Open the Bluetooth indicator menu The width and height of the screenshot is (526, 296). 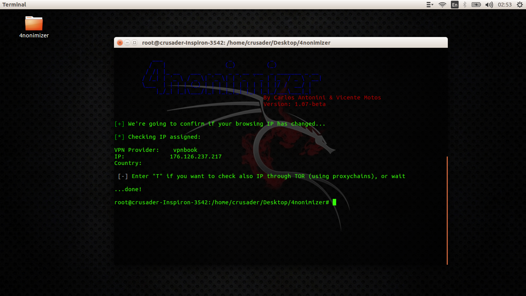click(x=465, y=5)
